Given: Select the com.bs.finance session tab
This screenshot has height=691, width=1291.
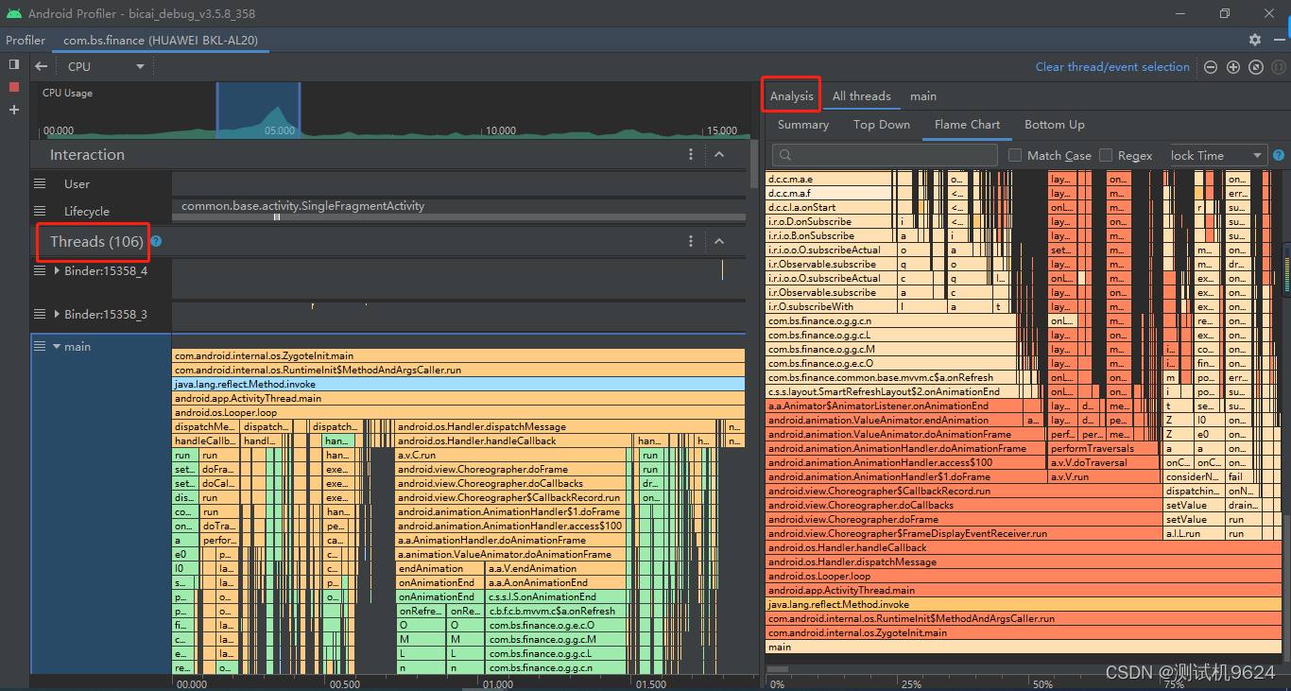Looking at the screenshot, I should tap(161, 40).
